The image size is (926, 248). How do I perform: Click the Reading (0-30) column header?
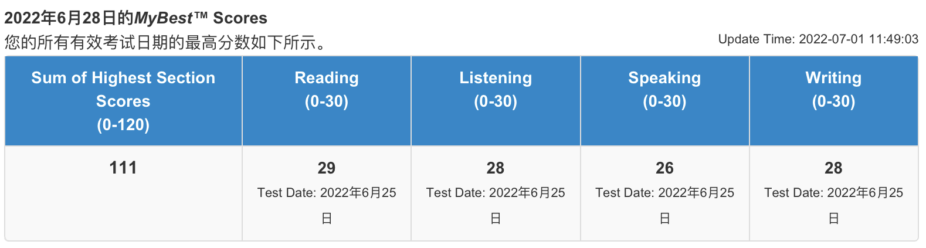click(327, 101)
